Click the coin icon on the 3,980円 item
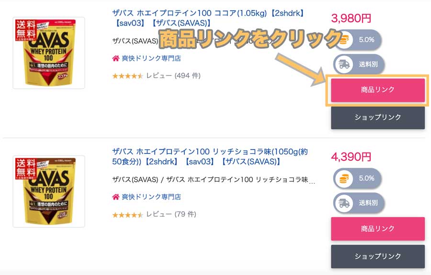Image resolution: width=431 pixels, height=275 pixels. pos(344,40)
